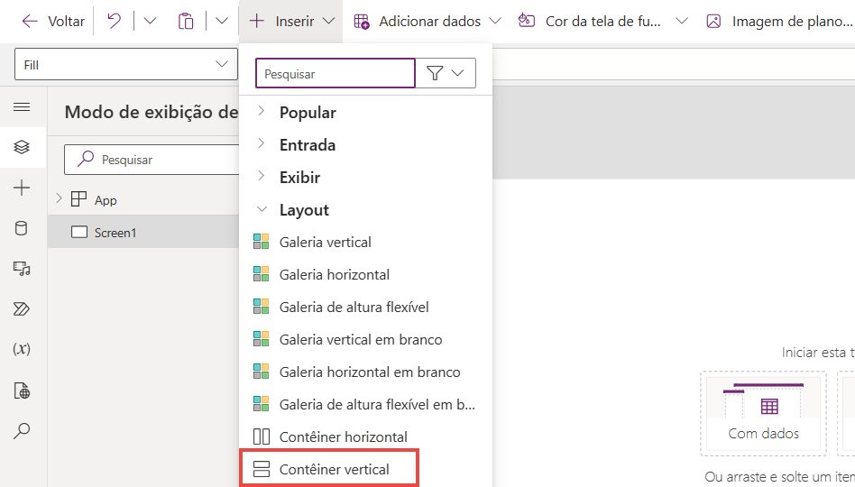Viewport: 855px width, 487px height.
Task: Open the Power Automate icon in sidebar
Action: coord(22,309)
